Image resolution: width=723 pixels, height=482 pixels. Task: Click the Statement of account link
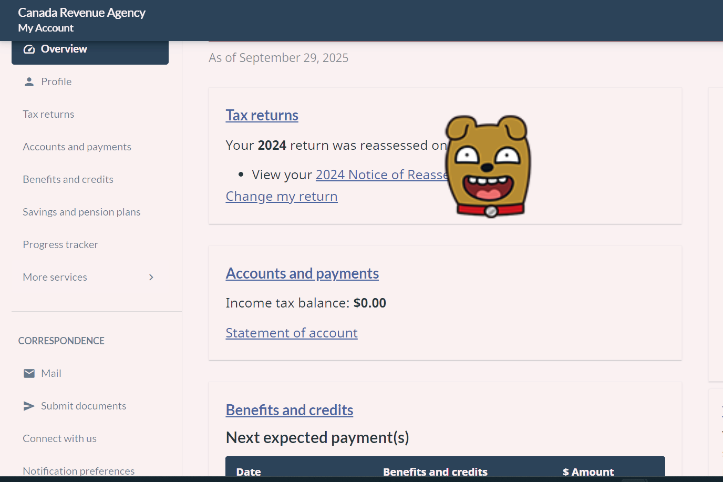(292, 333)
